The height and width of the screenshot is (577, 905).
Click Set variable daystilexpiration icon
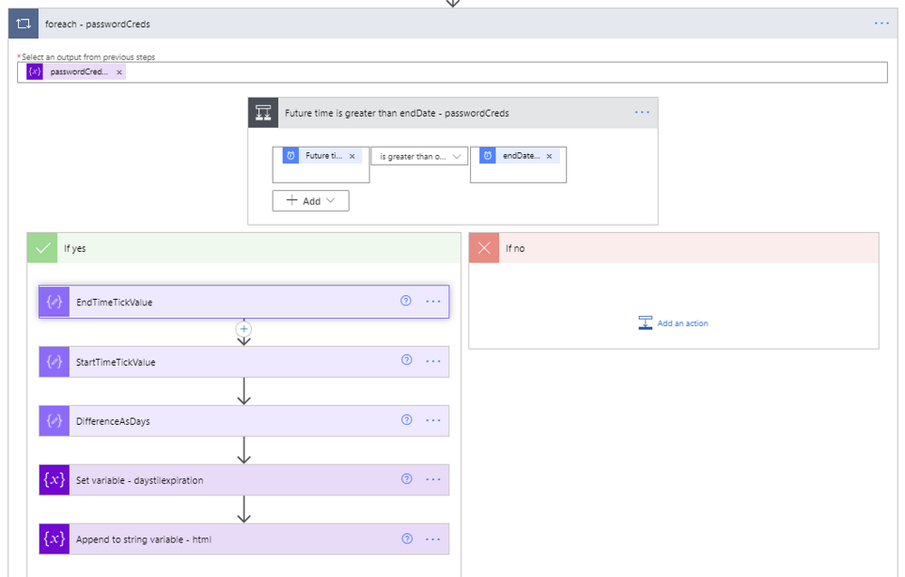click(54, 479)
